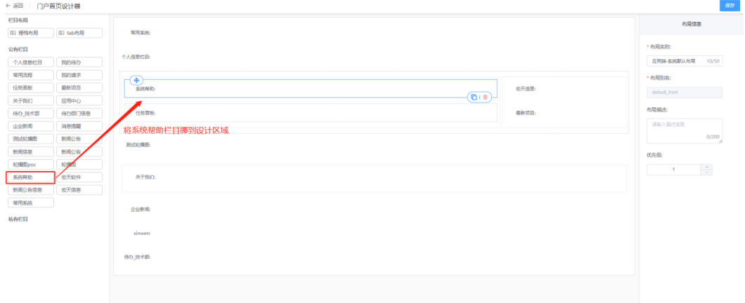This screenshot has height=303, width=745.
Task: Click the 优先级 number field
Action: point(674,170)
